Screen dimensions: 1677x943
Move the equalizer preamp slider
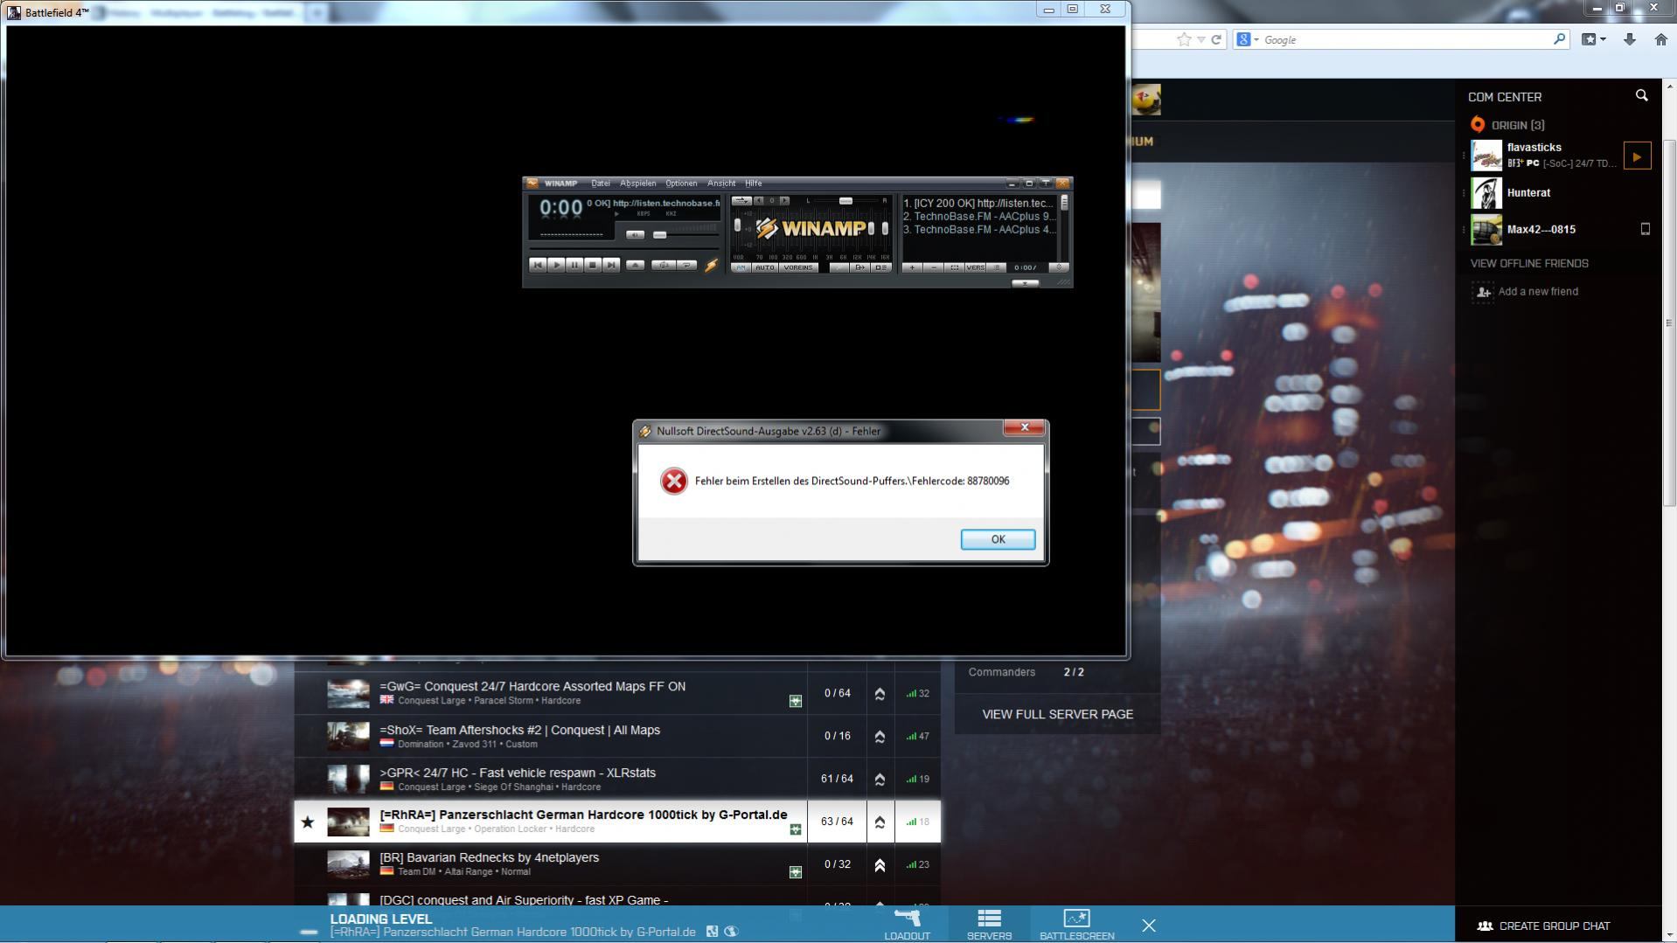click(737, 225)
